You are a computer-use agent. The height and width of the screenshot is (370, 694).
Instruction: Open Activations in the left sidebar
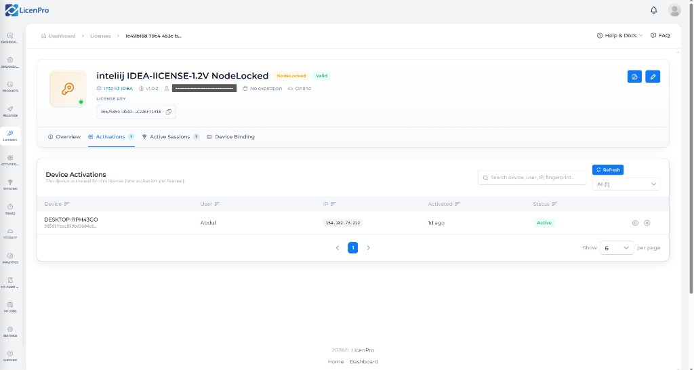[x=10, y=160]
